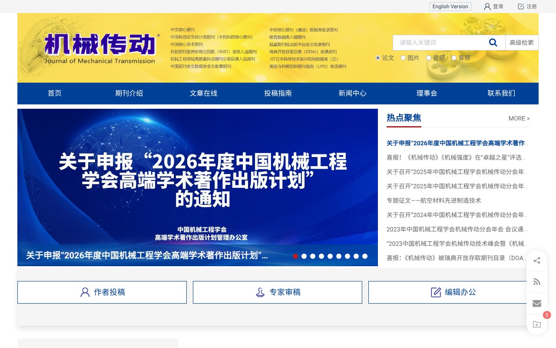Open the email subscription icon
The image size is (556, 348).
click(537, 303)
